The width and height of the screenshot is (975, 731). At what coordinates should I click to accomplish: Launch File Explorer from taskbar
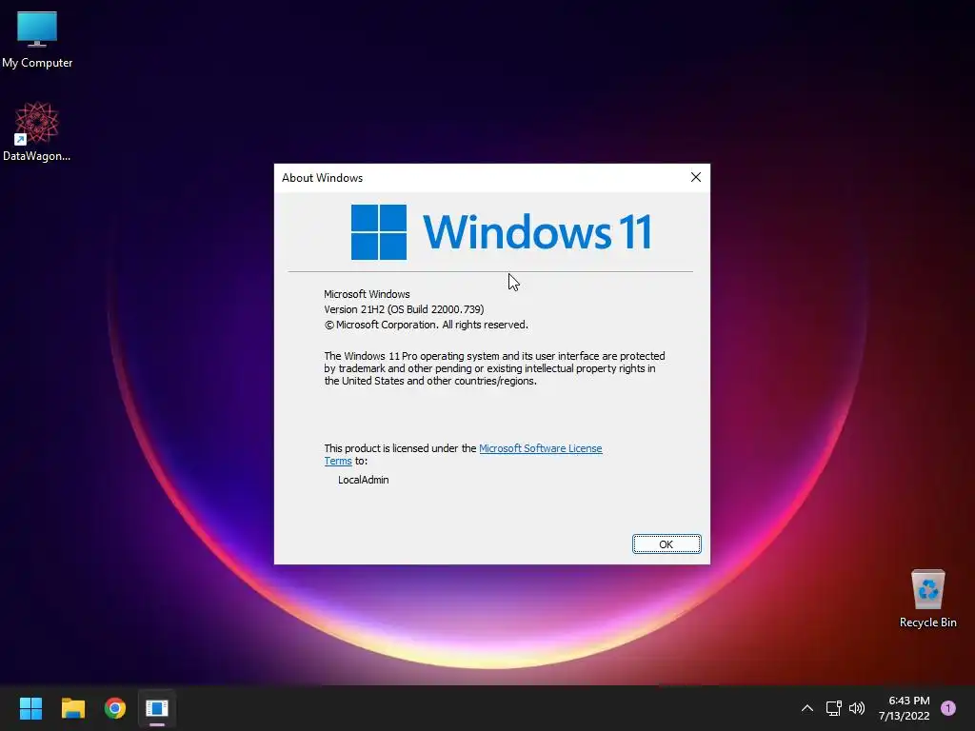coord(72,708)
